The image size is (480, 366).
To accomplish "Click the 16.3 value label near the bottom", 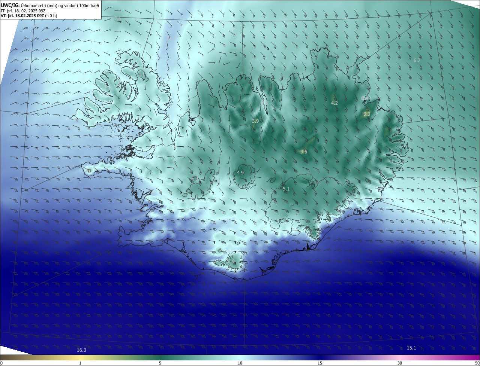I will [81, 350].
